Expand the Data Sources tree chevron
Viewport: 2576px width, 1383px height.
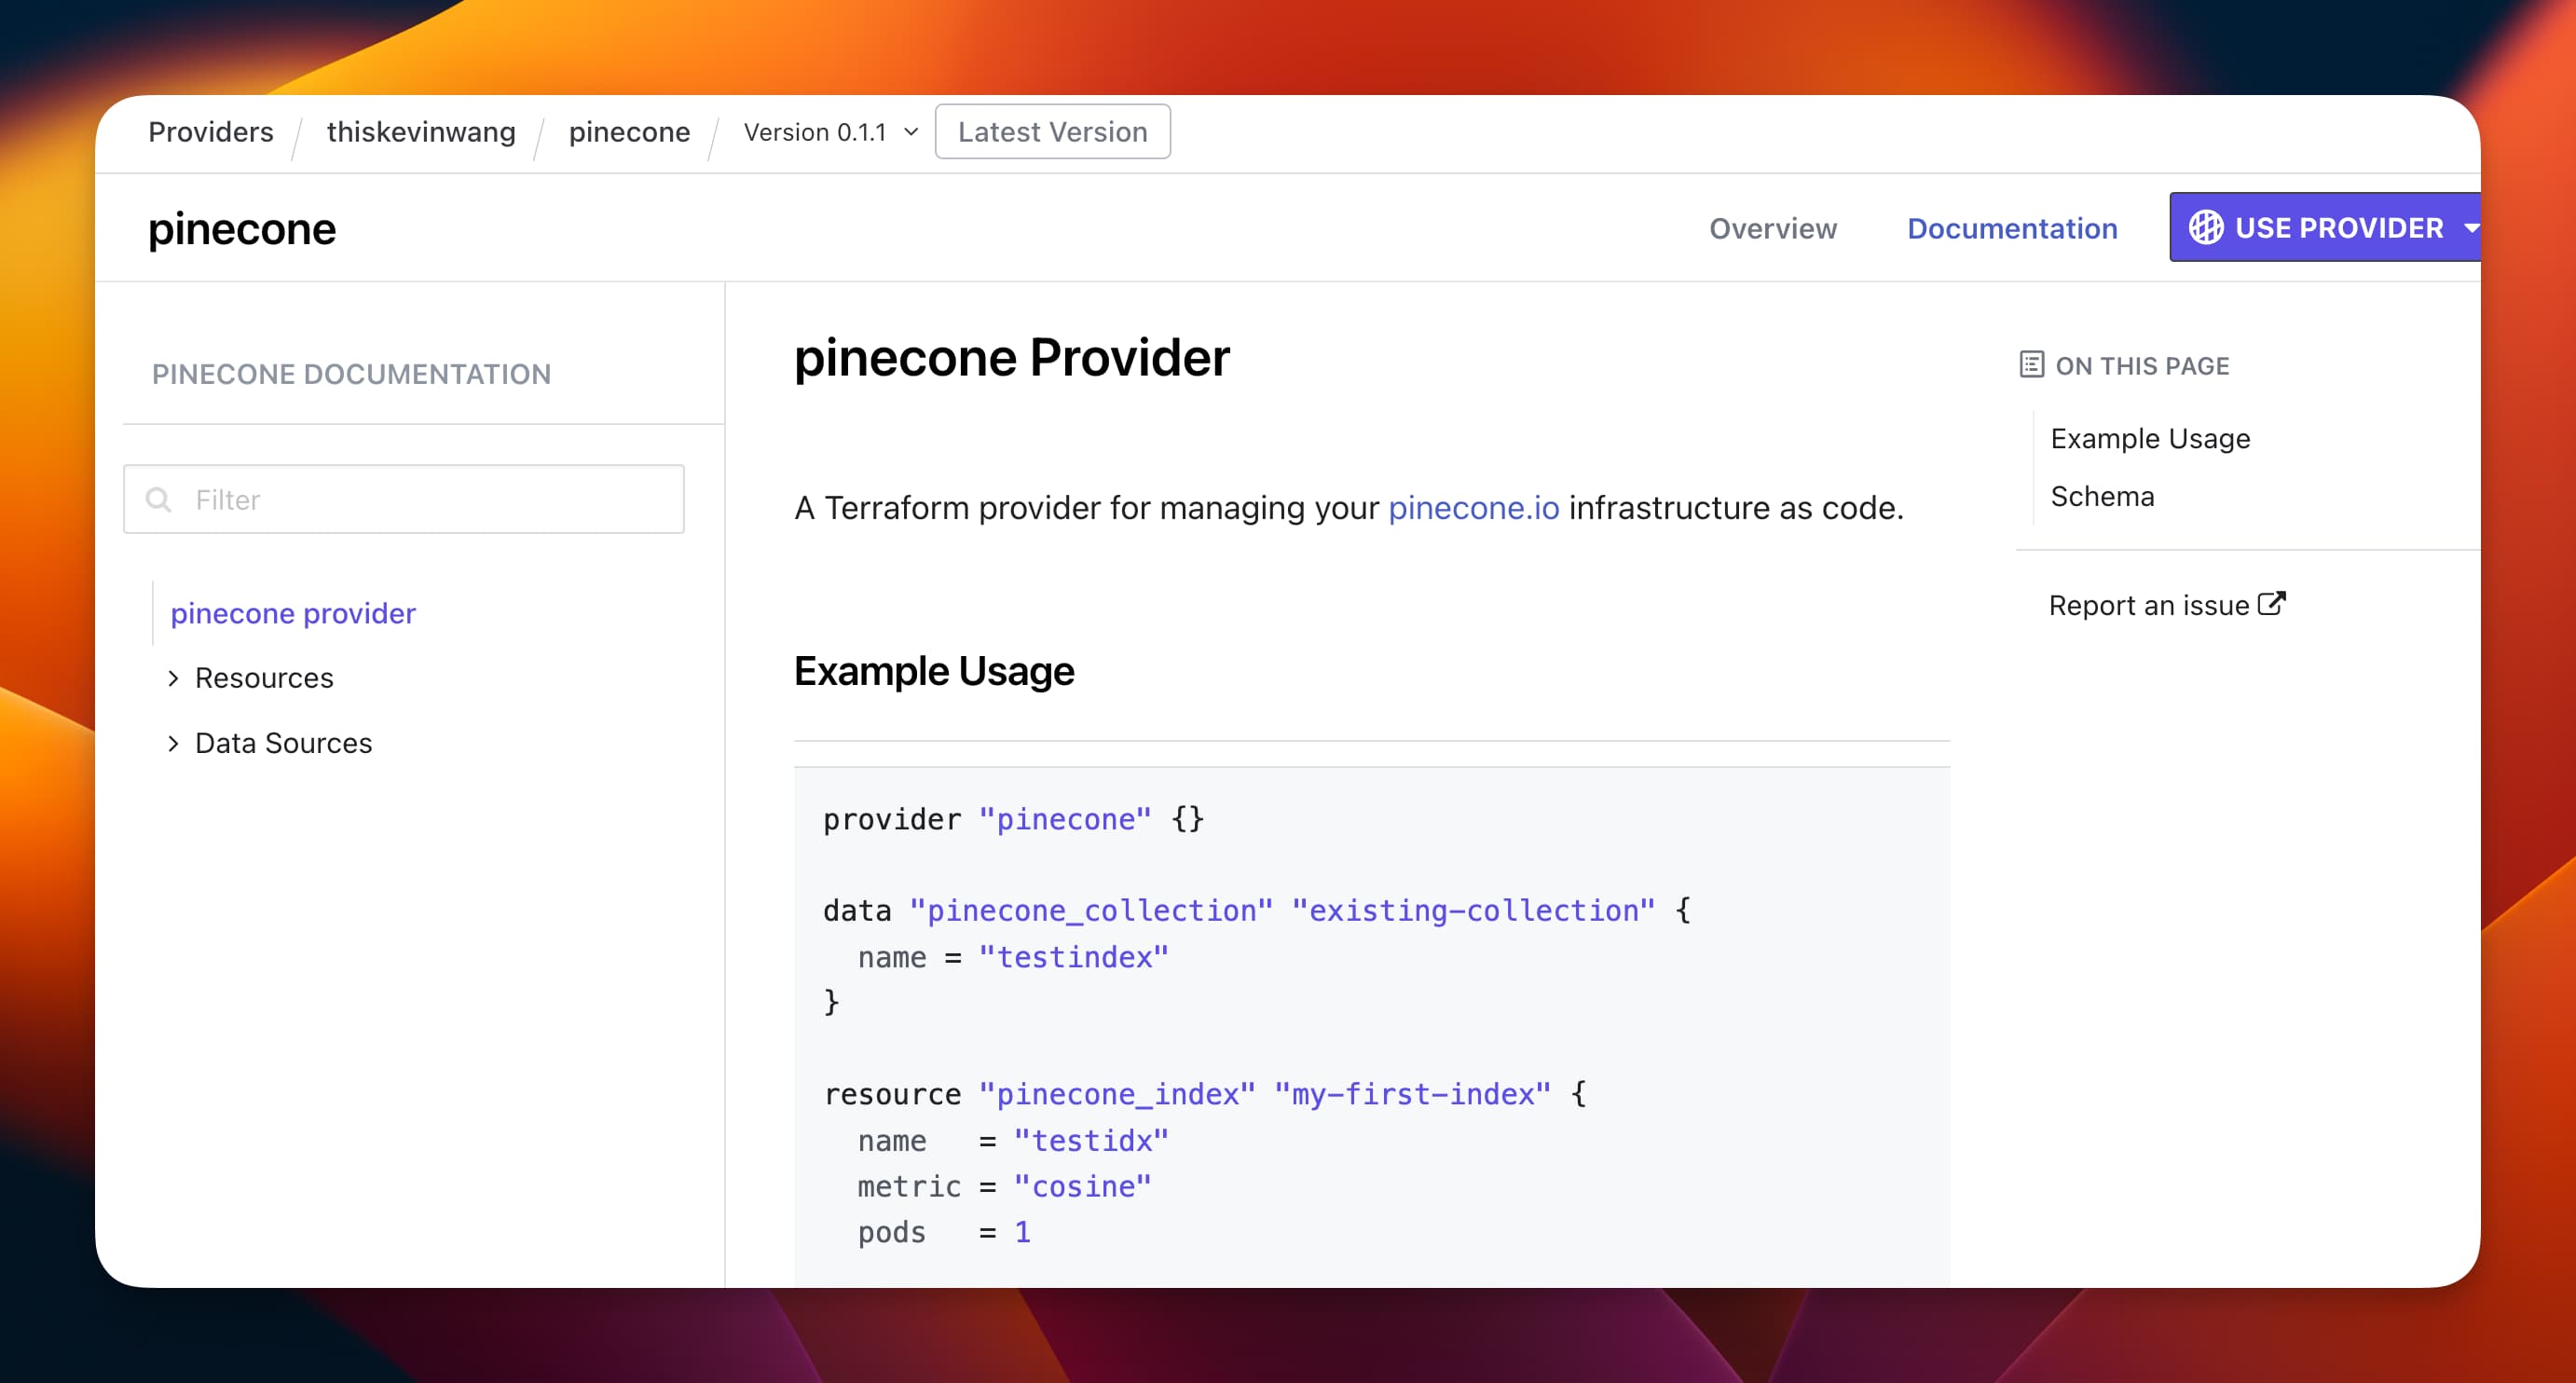click(173, 743)
